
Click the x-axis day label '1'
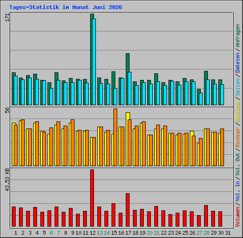click(16, 233)
